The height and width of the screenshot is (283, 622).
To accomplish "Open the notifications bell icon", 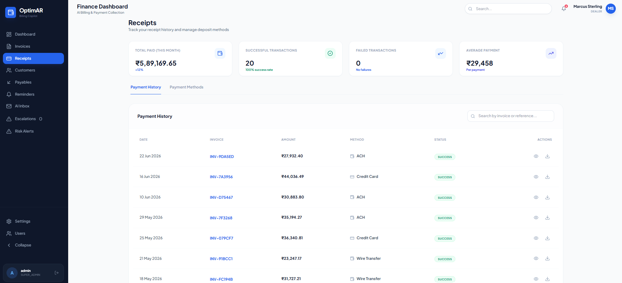I will [564, 9].
